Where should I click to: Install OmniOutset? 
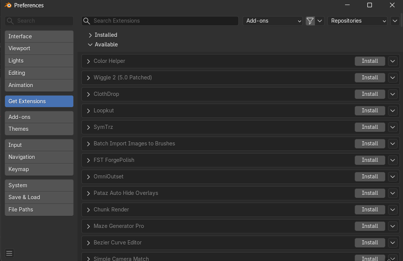370,177
